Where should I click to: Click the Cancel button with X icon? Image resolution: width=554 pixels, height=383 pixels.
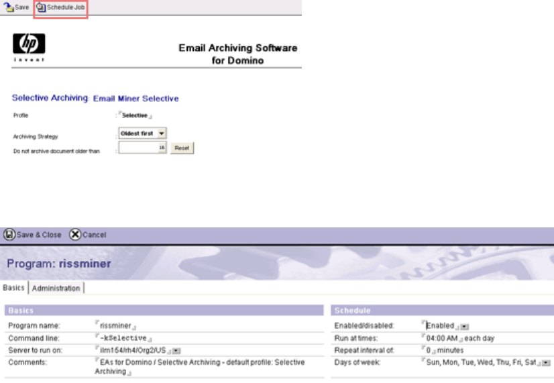point(88,235)
